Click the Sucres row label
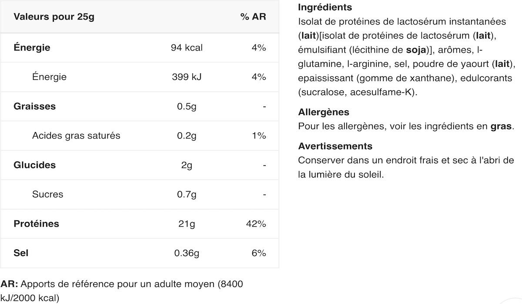The image size is (522, 304). point(47,194)
